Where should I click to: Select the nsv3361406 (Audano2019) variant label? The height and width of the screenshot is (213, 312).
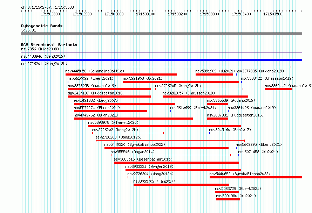click(252, 108)
